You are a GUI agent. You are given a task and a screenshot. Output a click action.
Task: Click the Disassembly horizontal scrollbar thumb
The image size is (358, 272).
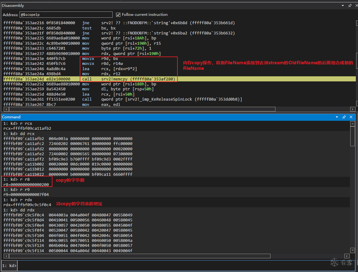142,109
